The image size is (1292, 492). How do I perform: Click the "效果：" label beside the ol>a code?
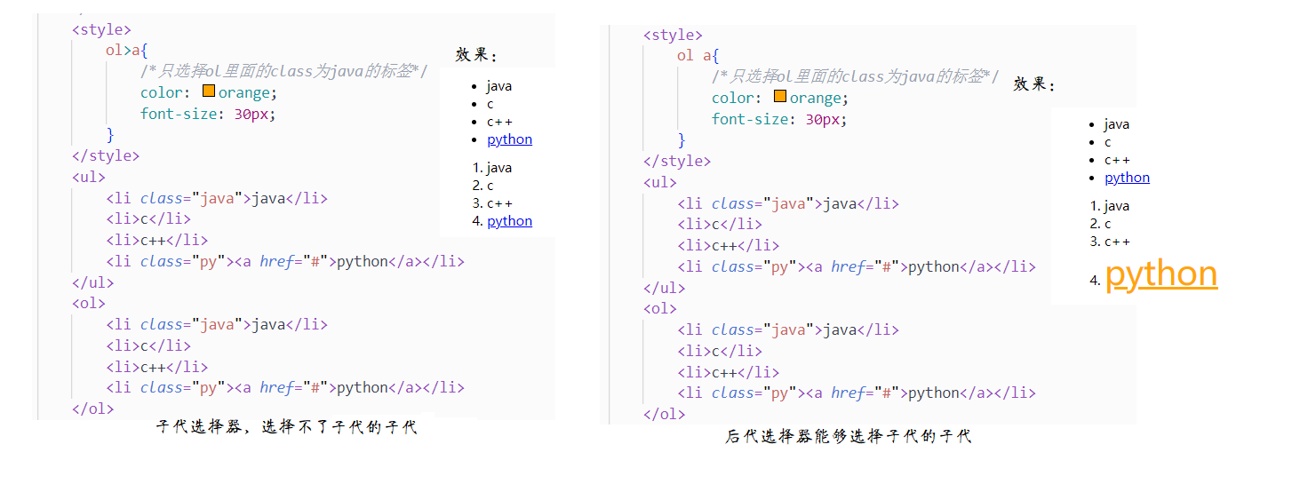pyautogui.click(x=477, y=55)
